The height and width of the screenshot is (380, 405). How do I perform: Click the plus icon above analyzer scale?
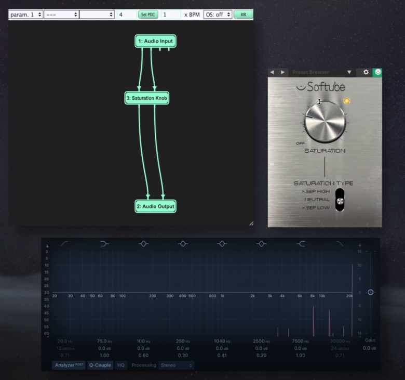[47, 246]
